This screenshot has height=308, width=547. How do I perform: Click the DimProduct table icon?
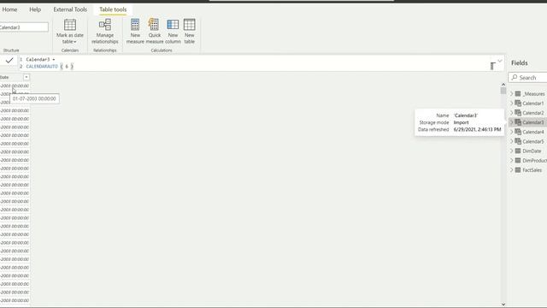518,160
